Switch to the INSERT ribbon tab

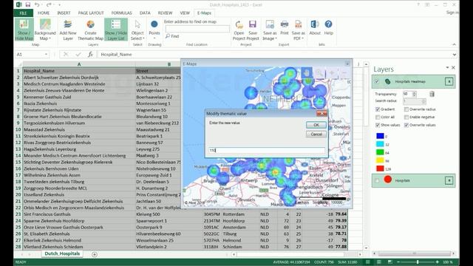pos(64,13)
